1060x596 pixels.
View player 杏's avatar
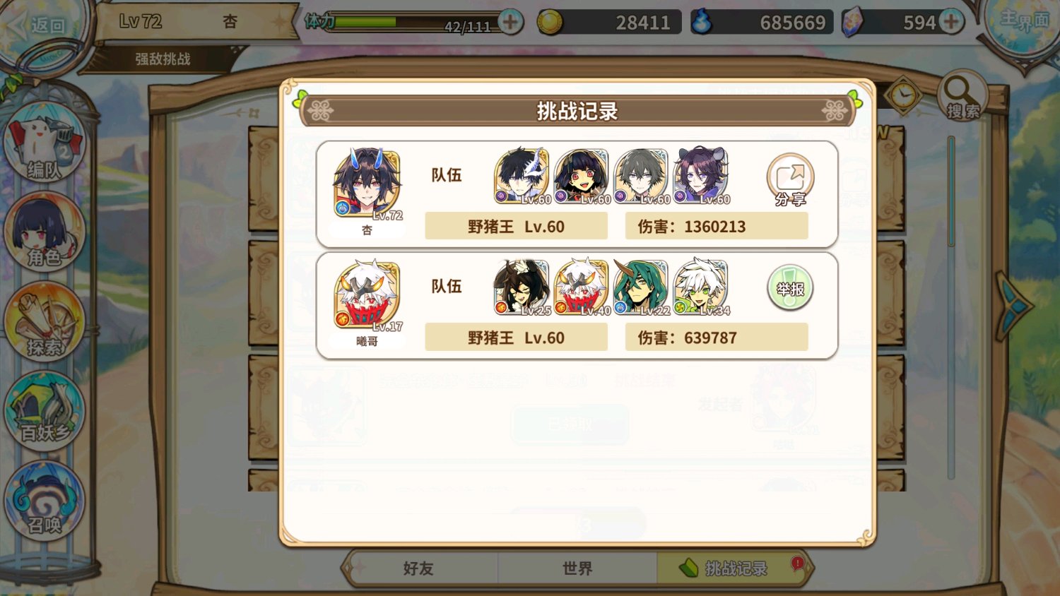[x=367, y=184]
